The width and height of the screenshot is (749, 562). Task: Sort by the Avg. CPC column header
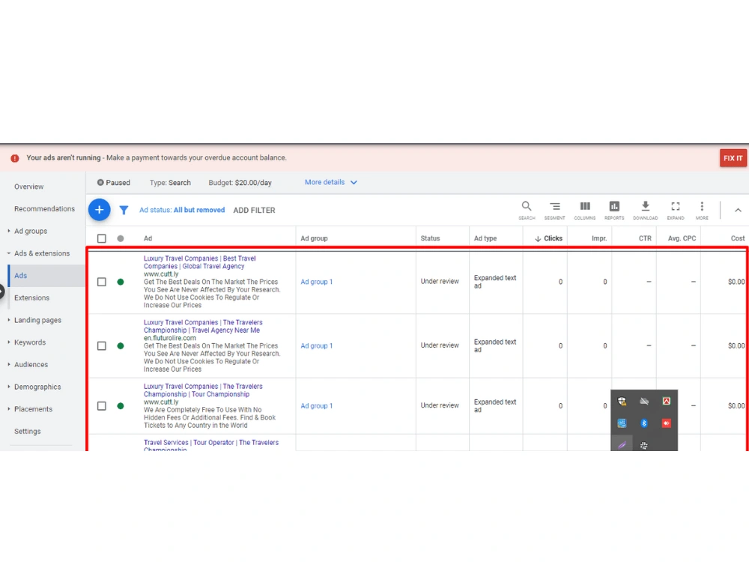682,238
